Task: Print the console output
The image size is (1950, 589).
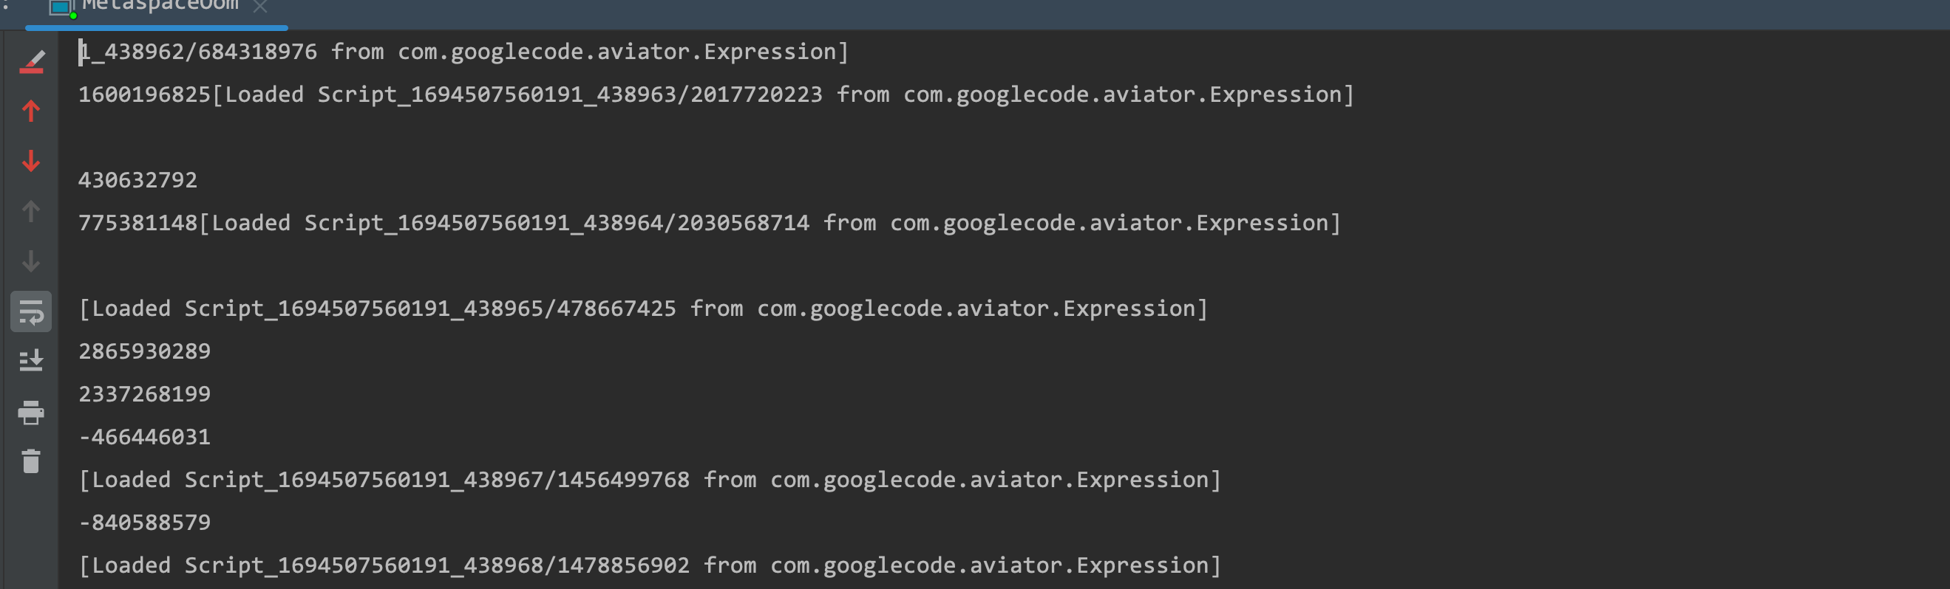Action: 31,412
